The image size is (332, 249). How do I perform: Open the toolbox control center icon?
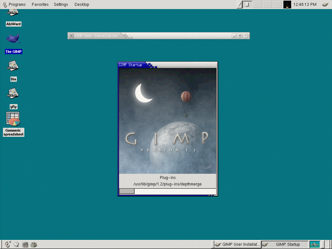point(34,244)
